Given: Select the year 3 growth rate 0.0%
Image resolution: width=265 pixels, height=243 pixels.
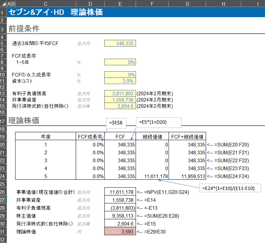Looking at the screenshot, I should 90,160.
